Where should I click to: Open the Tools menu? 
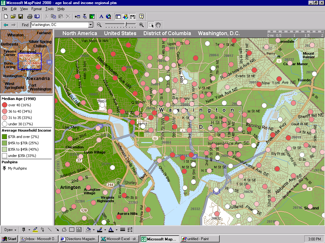point(50,9)
